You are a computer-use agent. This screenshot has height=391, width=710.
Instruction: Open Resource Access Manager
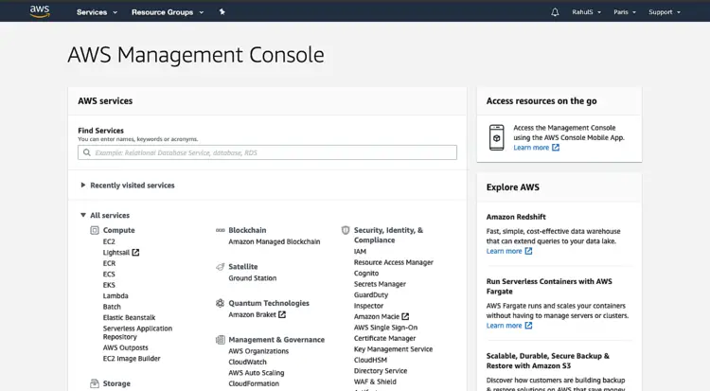tap(394, 262)
